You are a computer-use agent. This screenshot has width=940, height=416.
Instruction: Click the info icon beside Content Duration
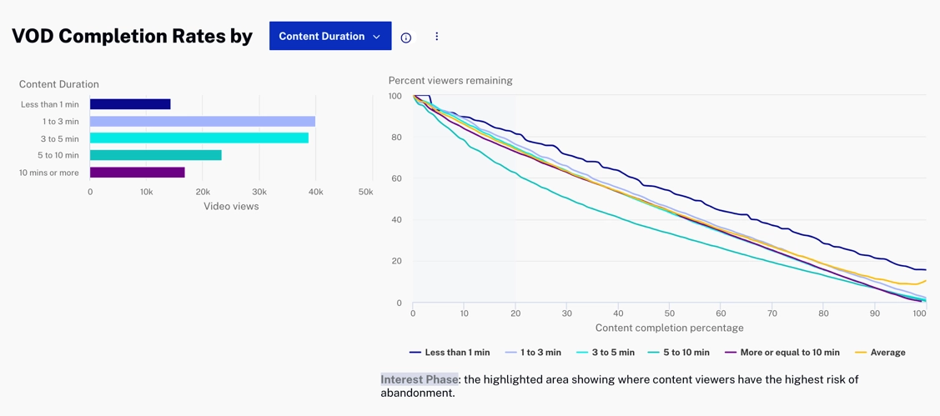click(x=406, y=38)
